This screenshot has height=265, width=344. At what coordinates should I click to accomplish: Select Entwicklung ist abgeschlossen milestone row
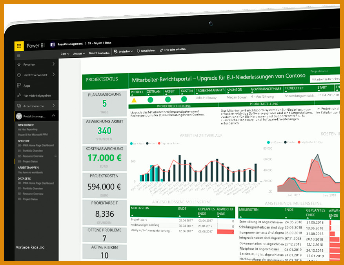coord(289,222)
